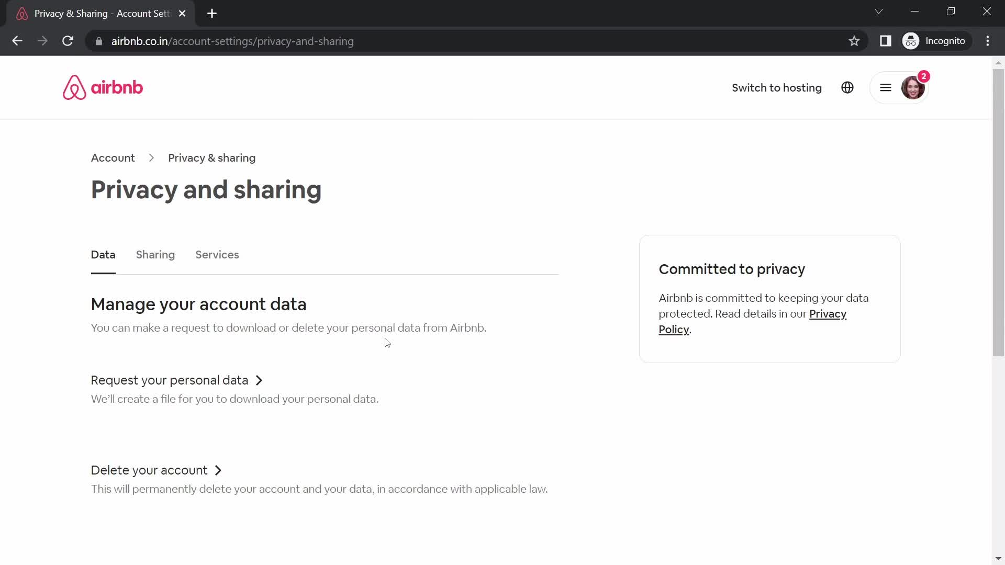Bookmark this page with star icon
The height and width of the screenshot is (565, 1005).
click(854, 41)
